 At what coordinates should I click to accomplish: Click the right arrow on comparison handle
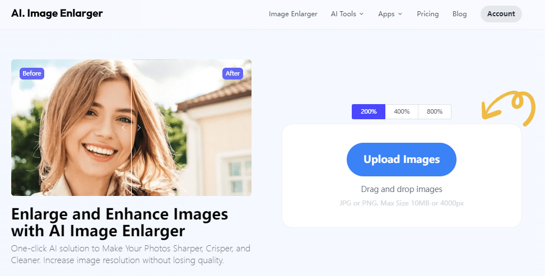coord(139,128)
